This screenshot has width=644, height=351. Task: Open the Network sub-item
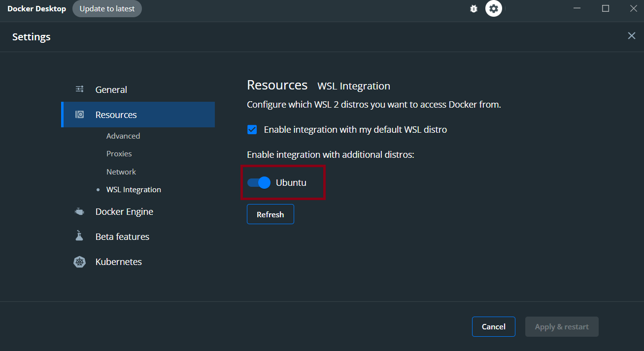[121, 172]
